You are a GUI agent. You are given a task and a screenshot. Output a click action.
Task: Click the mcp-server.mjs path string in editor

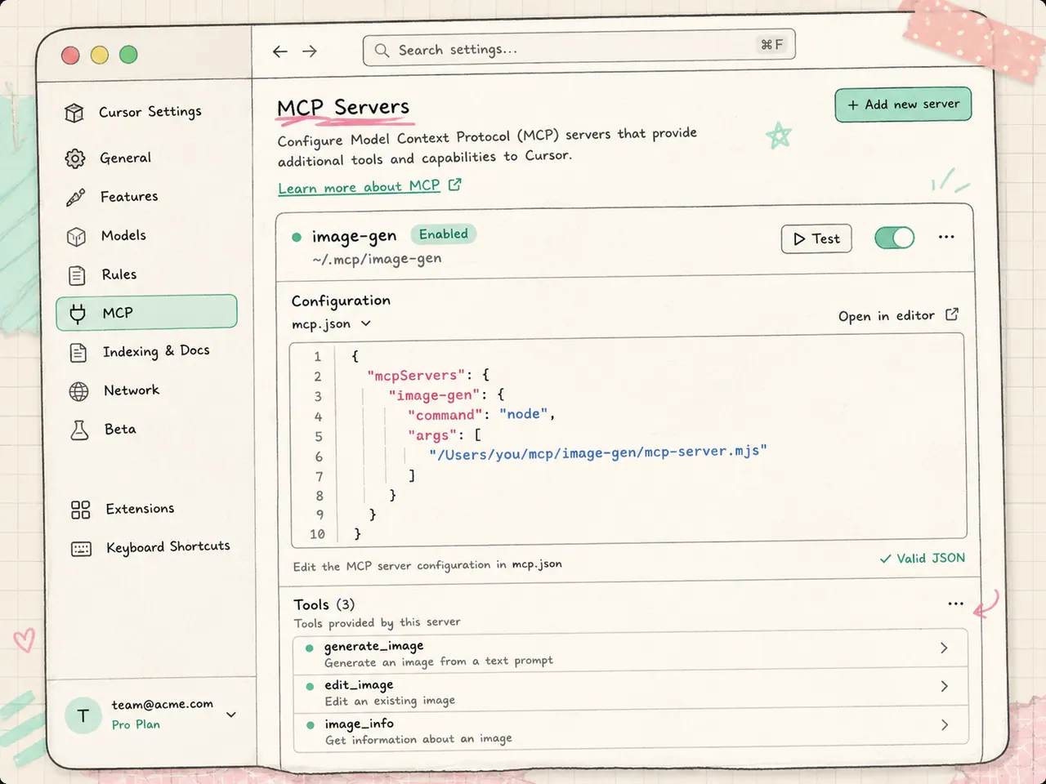pyautogui.click(x=598, y=453)
